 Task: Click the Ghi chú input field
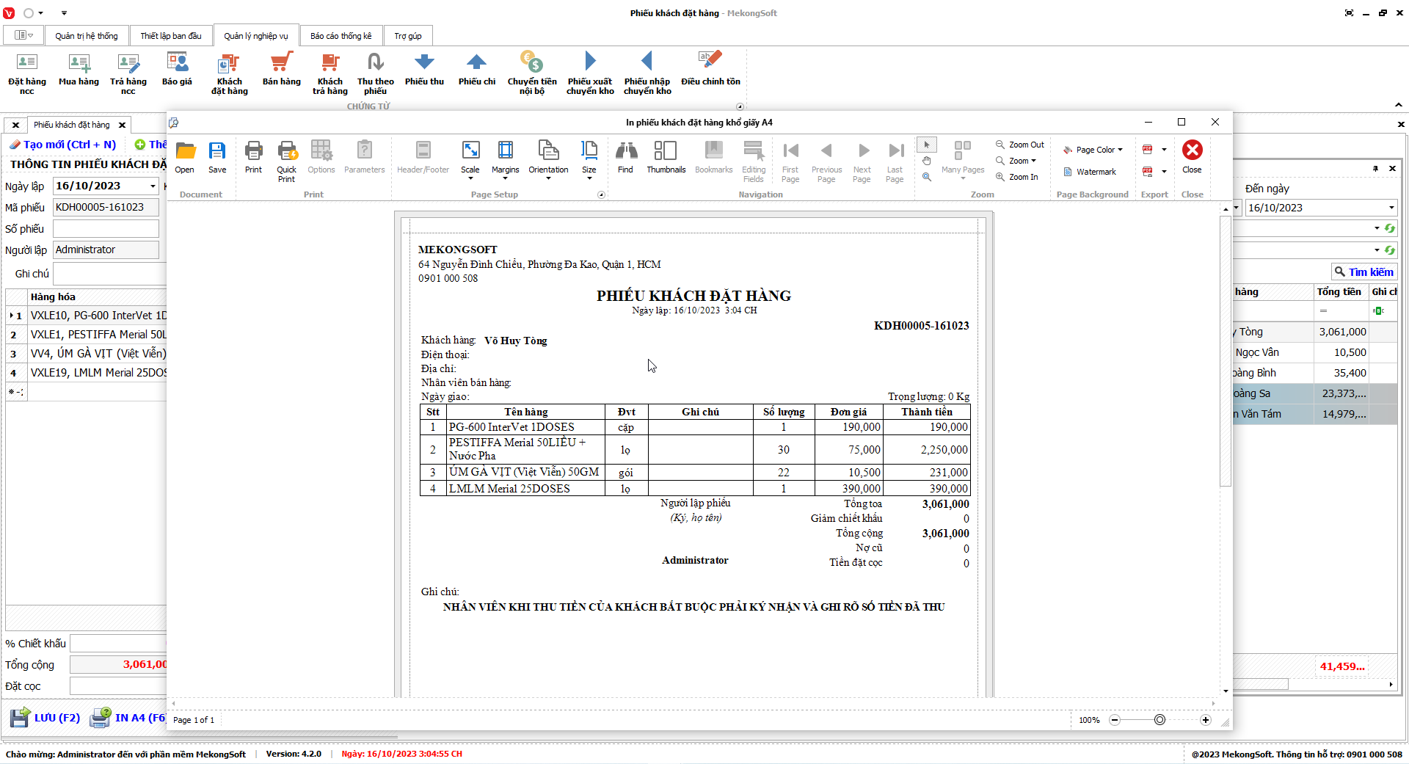110,274
